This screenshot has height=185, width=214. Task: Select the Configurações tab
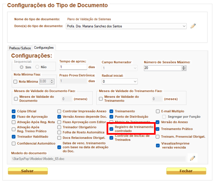44,48
